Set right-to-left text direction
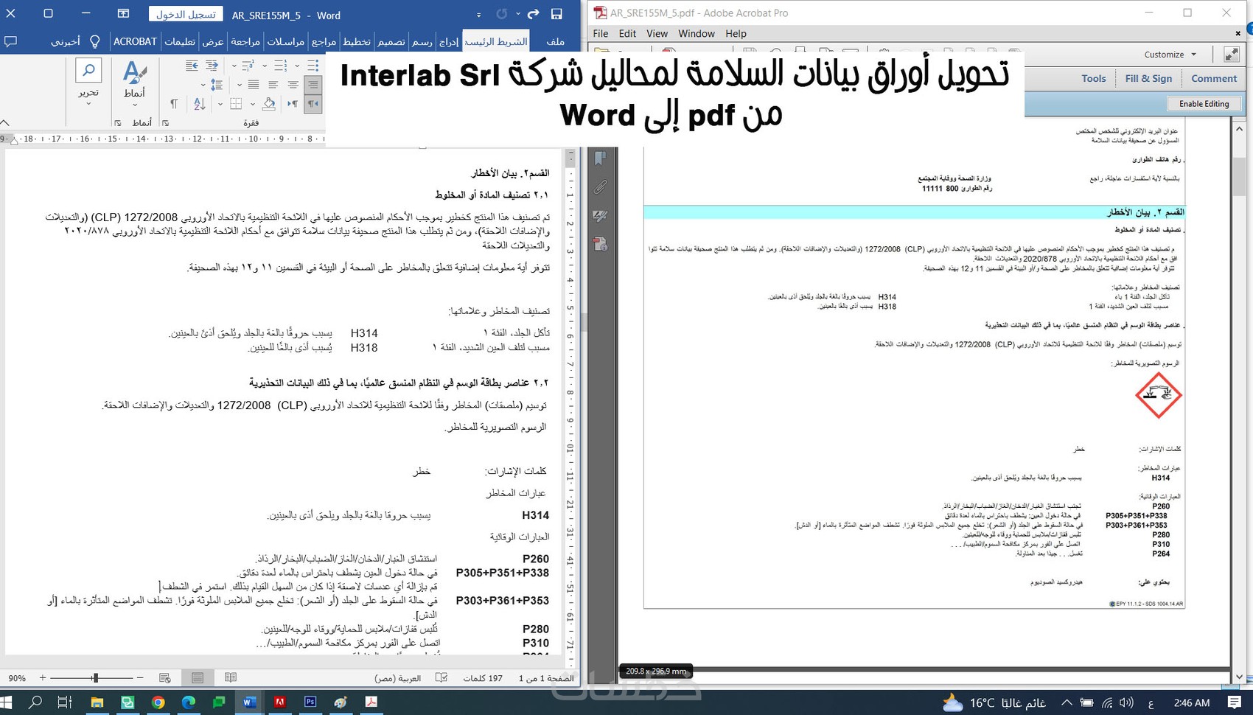Screen dimensions: 1253x715 pyautogui.click(x=313, y=104)
